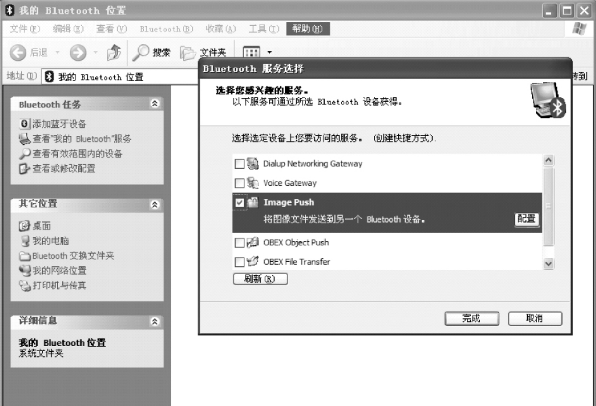Click the computer Bluetooth icon in the dialog header
Viewport: 596px width, 406px height.
click(x=548, y=100)
